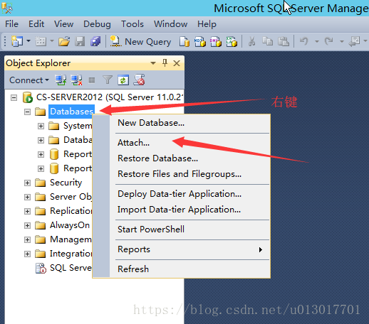Open the Redo history dropdown arrow

pyautogui.click(x=342, y=41)
